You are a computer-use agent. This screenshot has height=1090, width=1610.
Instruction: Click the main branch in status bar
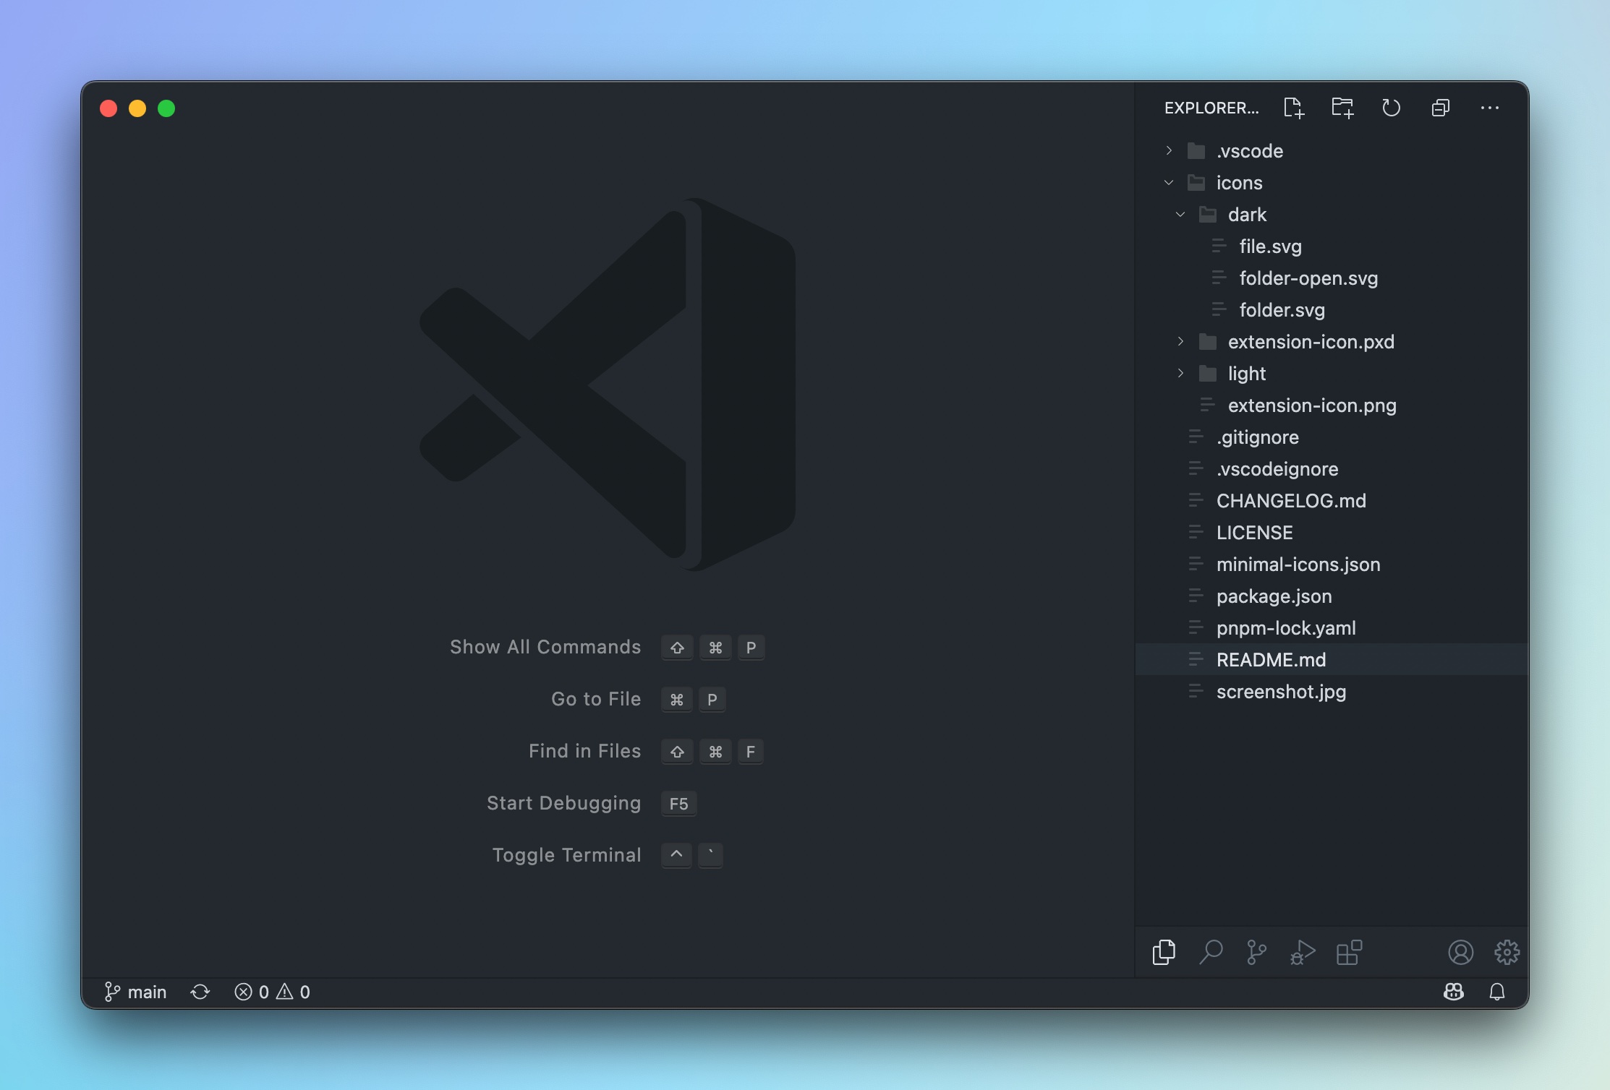pos(136,992)
